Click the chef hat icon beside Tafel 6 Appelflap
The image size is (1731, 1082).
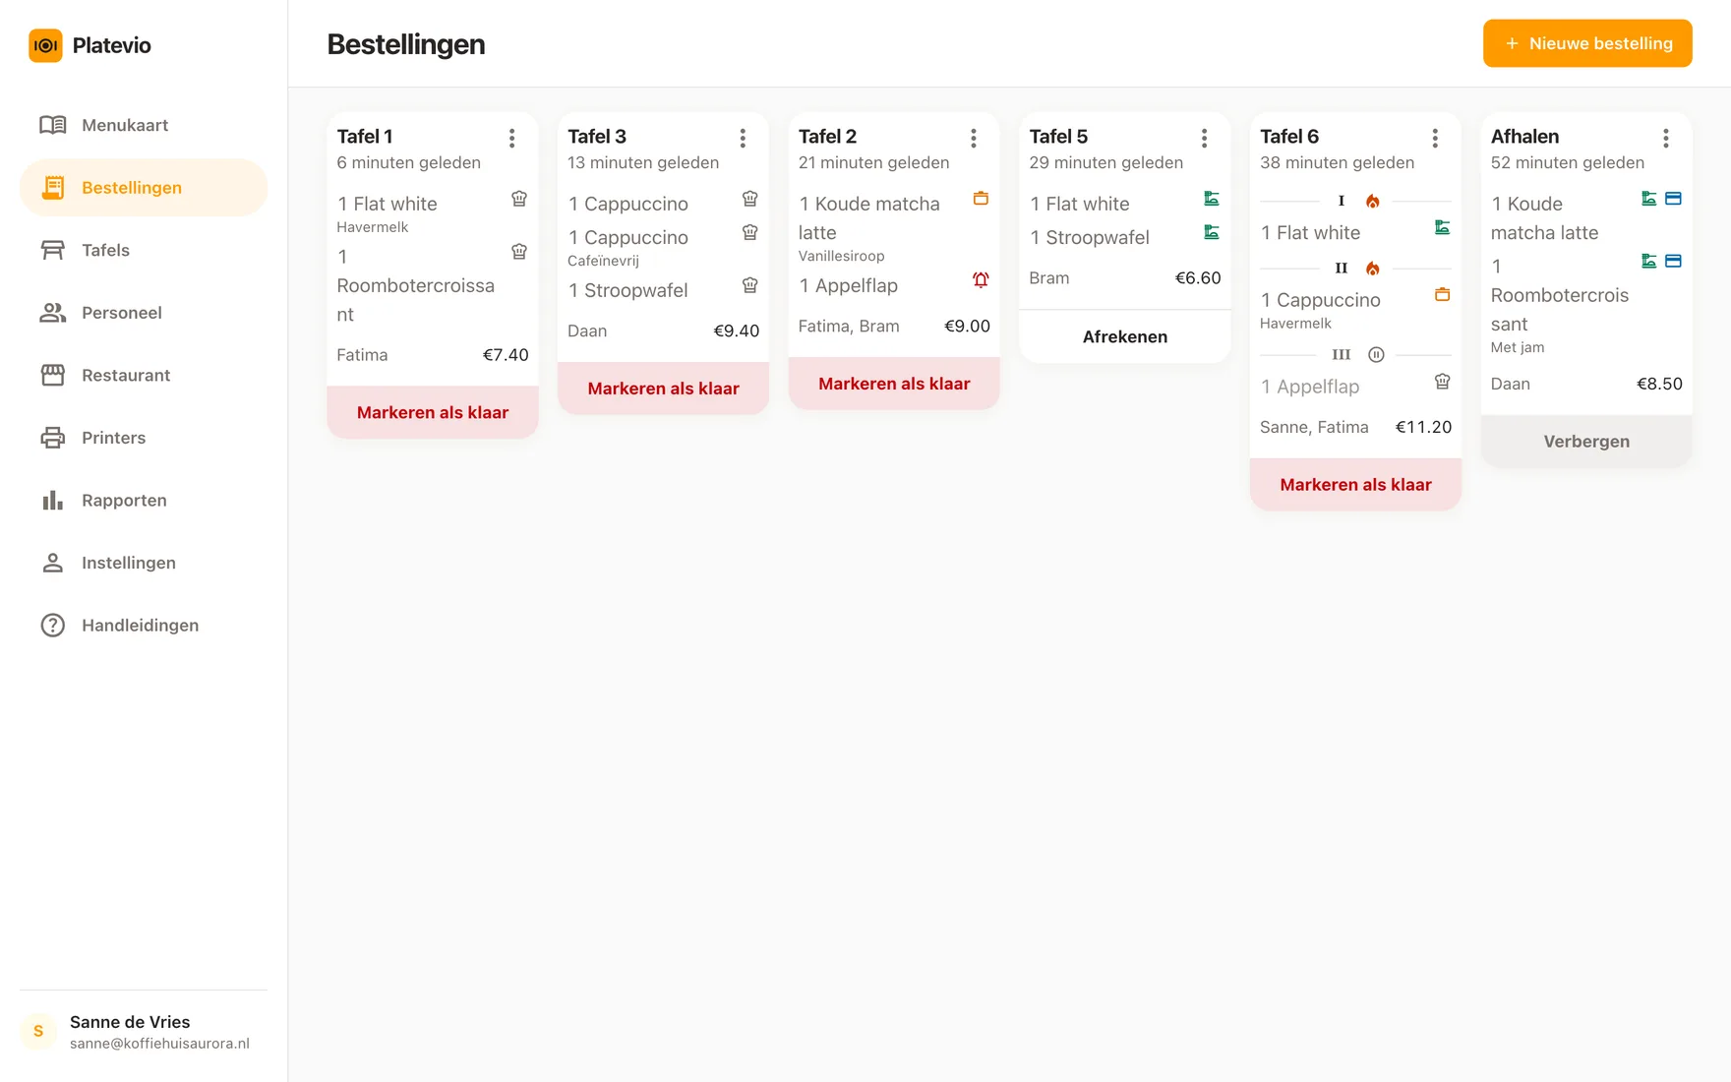1443,382
